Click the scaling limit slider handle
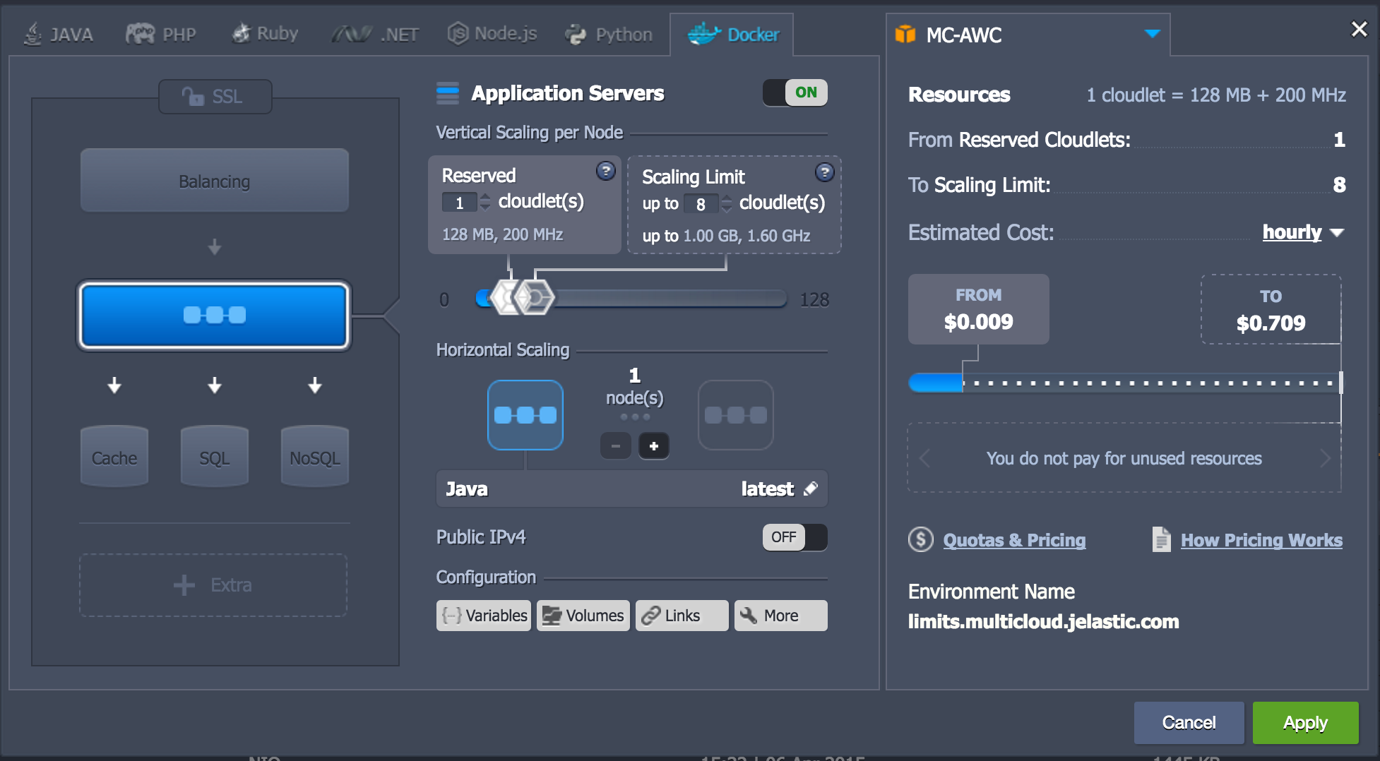 click(x=535, y=298)
